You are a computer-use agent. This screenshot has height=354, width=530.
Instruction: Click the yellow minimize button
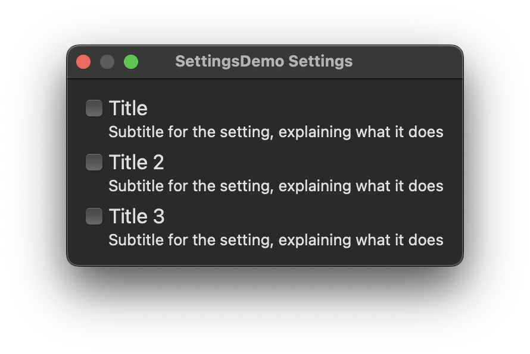[x=107, y=61]
